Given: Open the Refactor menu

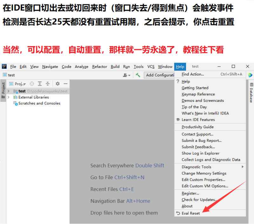Looking at the screenshot, I should [x=99, y=67].
